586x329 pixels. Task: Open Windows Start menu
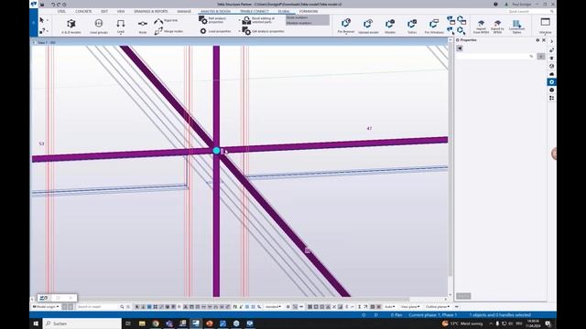[36, 324]
